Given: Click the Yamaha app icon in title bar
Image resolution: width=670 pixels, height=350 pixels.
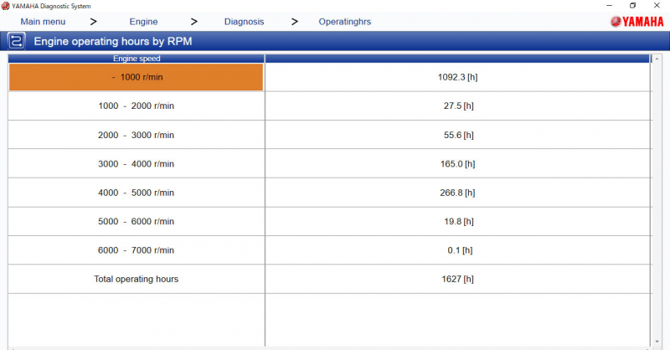Looking at the screenshot, I should pos(6,6).
